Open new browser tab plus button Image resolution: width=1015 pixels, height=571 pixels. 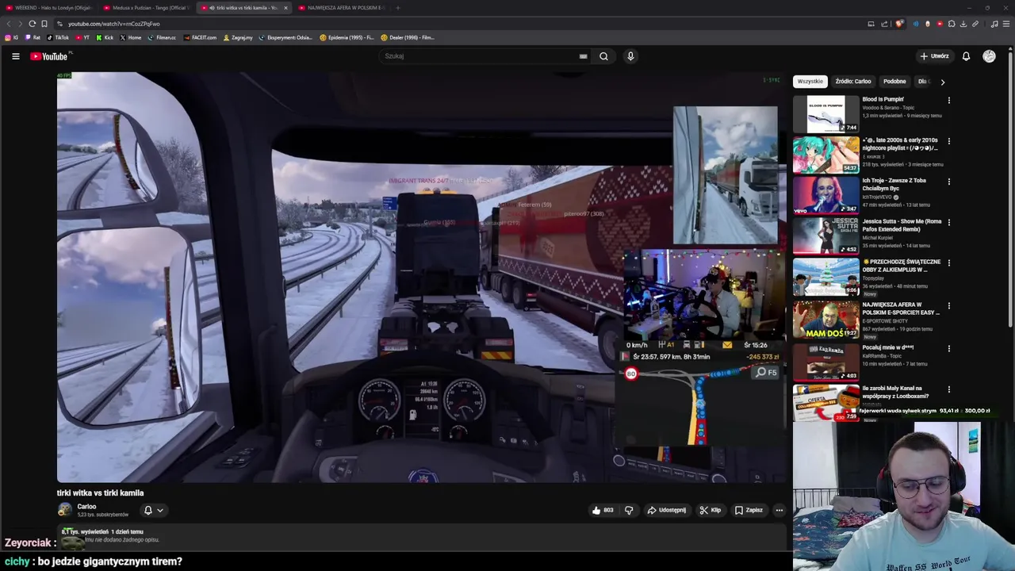398,8
